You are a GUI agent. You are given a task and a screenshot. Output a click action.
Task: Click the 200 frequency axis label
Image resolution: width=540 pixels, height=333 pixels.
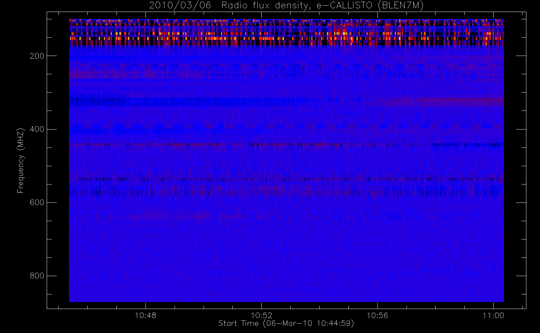[x=37, y=56]
